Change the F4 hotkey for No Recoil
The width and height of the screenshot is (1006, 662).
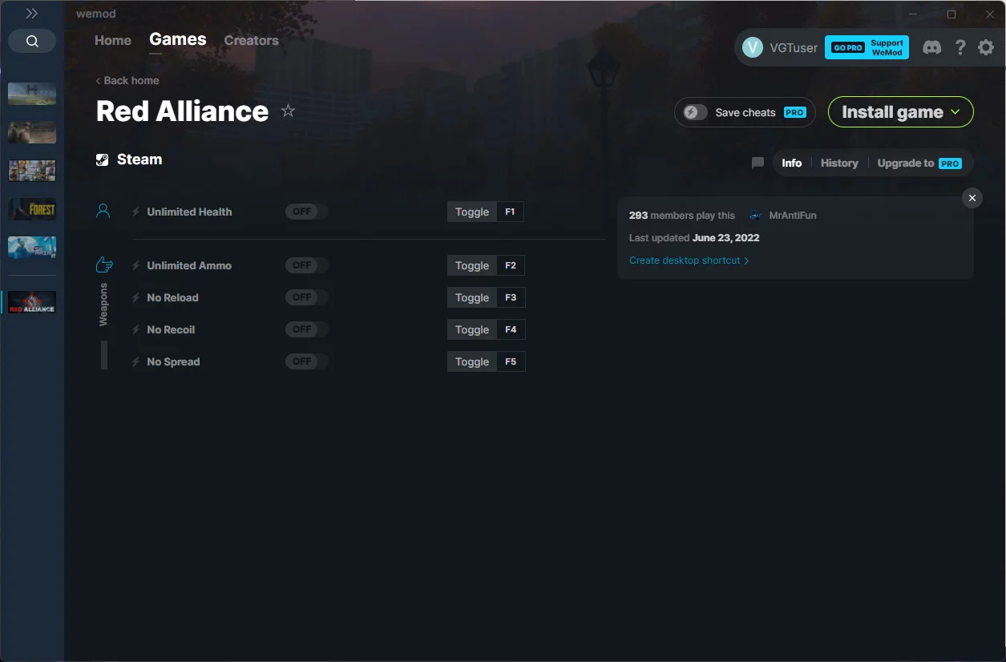(511, 329)
